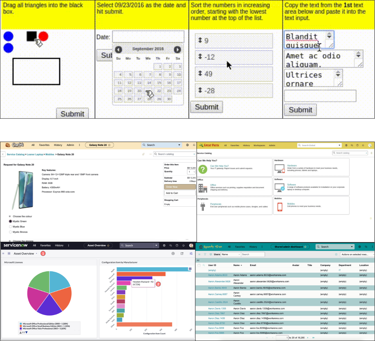The width and height of the screenshot is (375, 341).
Task: Open the Hardware category link in Great Pasta
Action: (292, 166)
